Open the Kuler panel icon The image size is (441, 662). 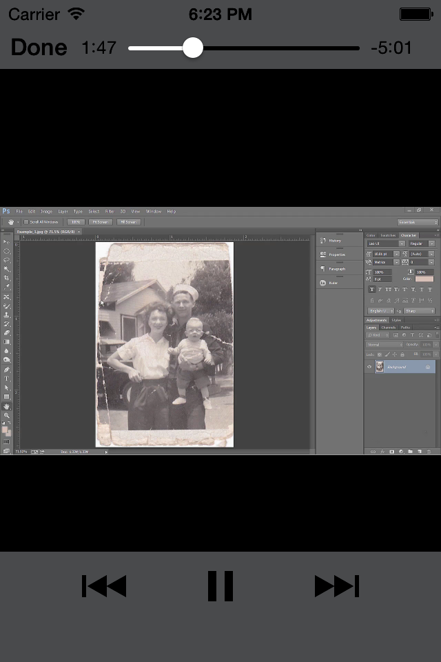tap(323, 283)
